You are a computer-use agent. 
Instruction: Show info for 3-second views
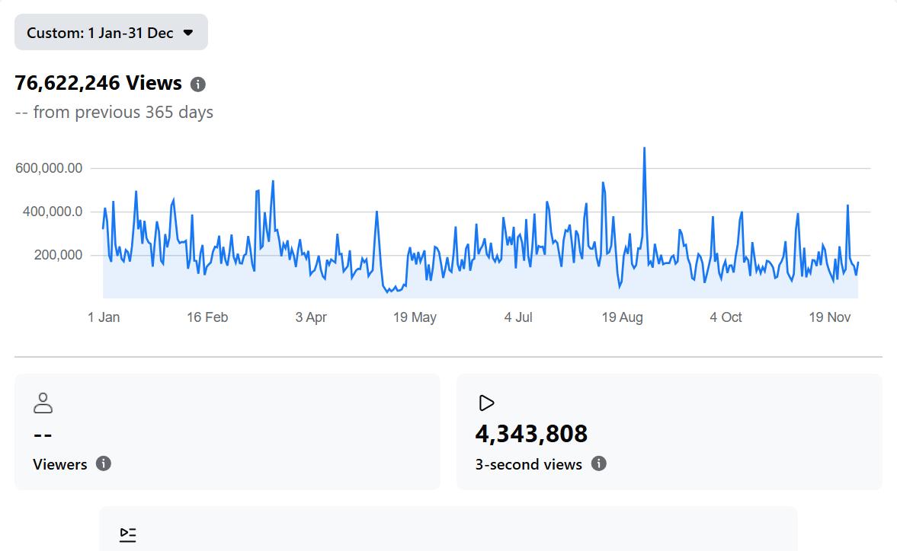click(x=599, y=463)
